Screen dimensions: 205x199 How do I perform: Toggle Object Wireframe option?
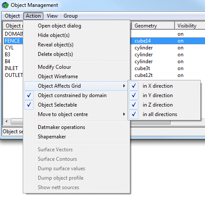77,77
